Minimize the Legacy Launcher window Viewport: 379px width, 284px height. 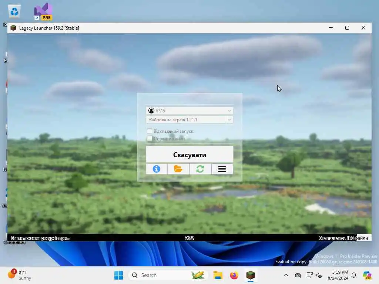[x=331, y=28]
